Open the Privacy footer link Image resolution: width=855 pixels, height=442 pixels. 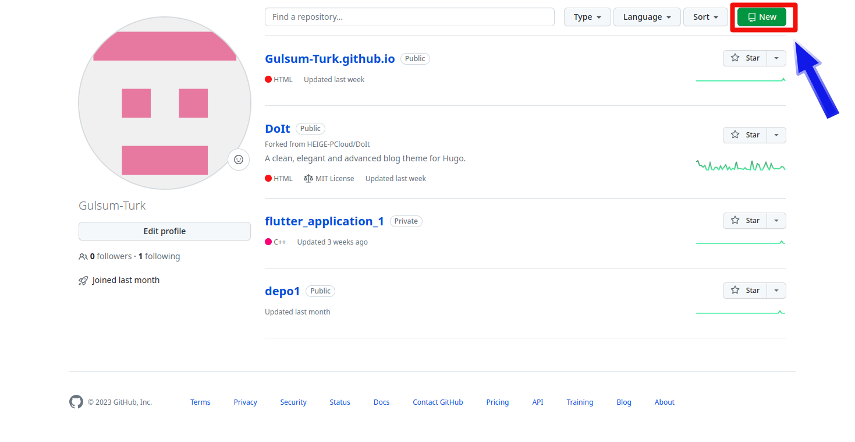[x=246, y=402]
